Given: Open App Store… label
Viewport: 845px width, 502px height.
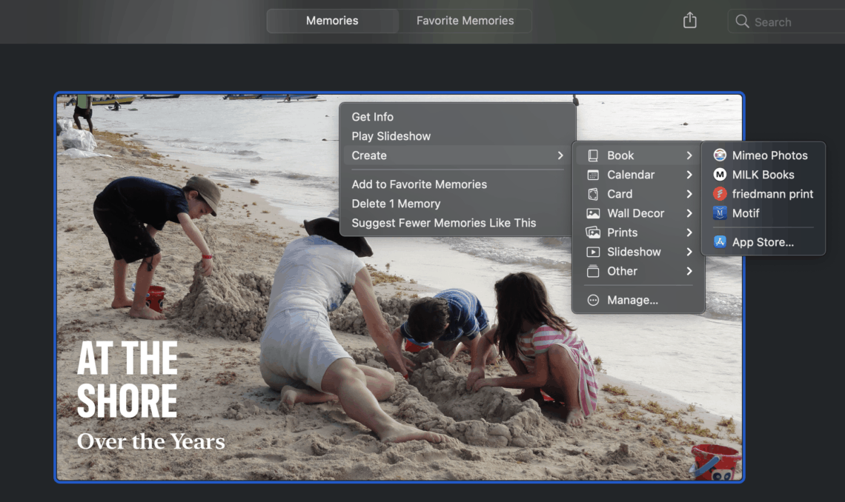Looking at the screenshot, I should pyautogui.click(x=763, y=242).
